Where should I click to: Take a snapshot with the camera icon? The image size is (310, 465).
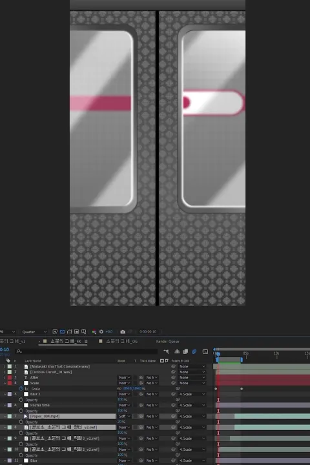pos(123,331)
